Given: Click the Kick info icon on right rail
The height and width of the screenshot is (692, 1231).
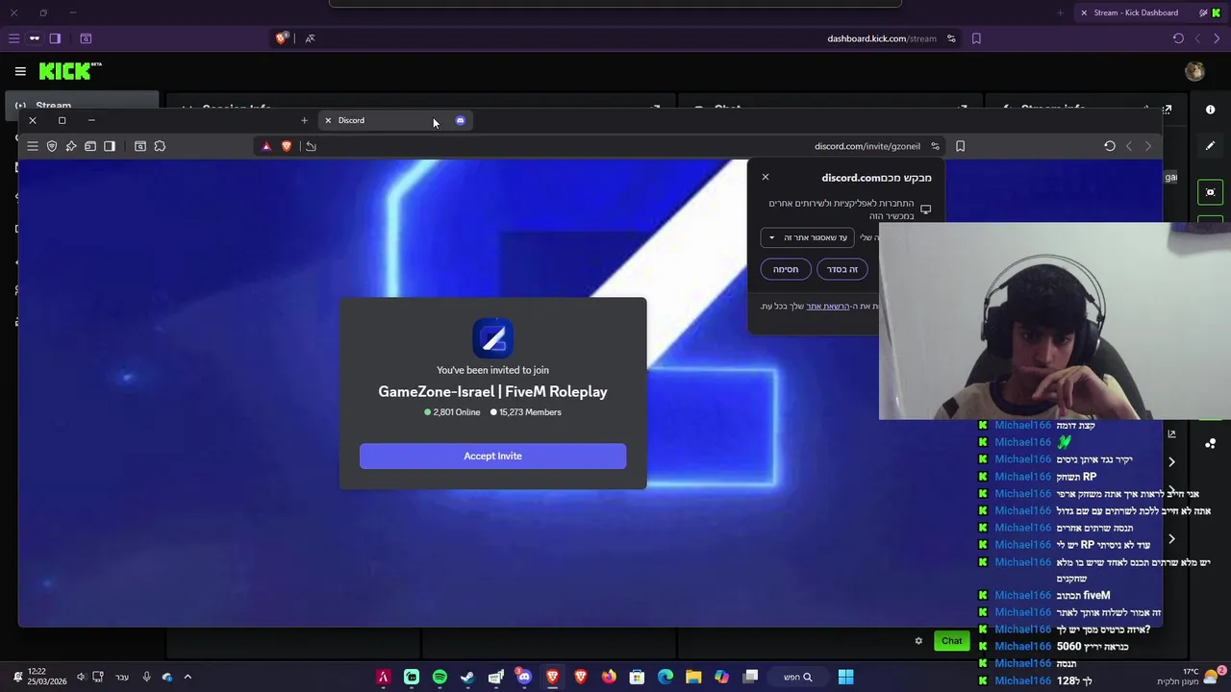Looking at the screenshot, I should pos(1210,110).
